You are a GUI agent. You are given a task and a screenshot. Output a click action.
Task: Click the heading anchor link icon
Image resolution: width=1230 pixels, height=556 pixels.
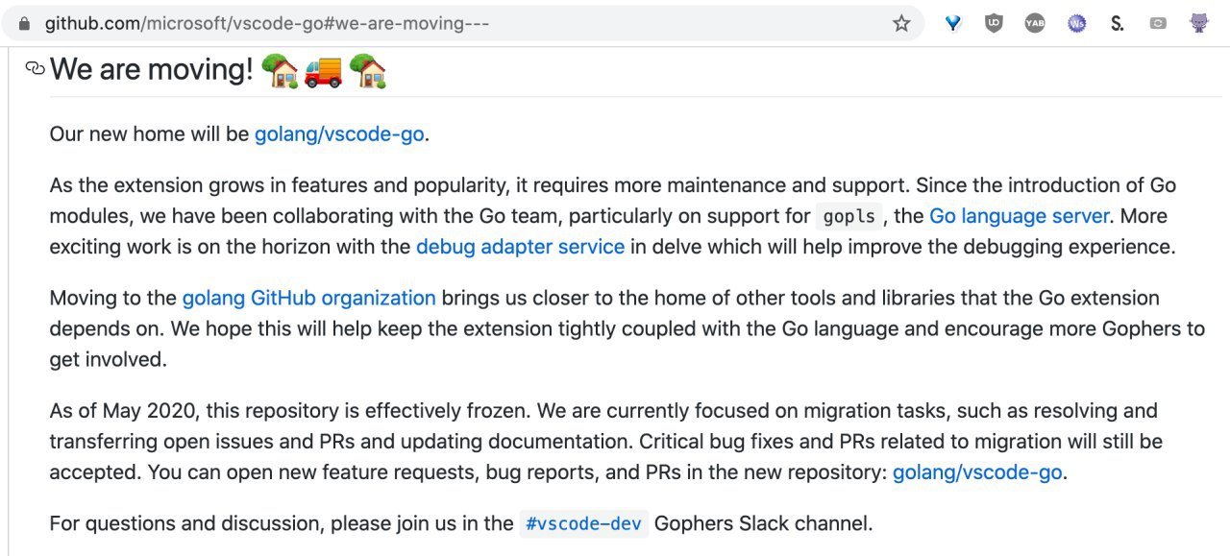[x=36, y=68]
